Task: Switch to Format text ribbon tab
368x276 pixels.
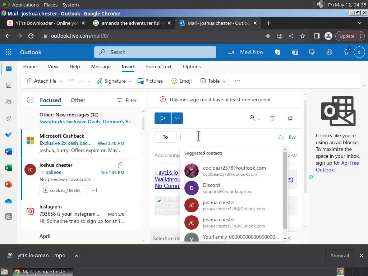Action: [x=158, y=66]
